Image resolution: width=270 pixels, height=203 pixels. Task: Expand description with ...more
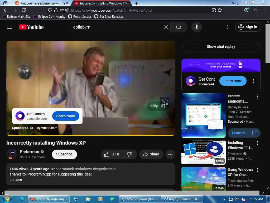coord(16,179)
